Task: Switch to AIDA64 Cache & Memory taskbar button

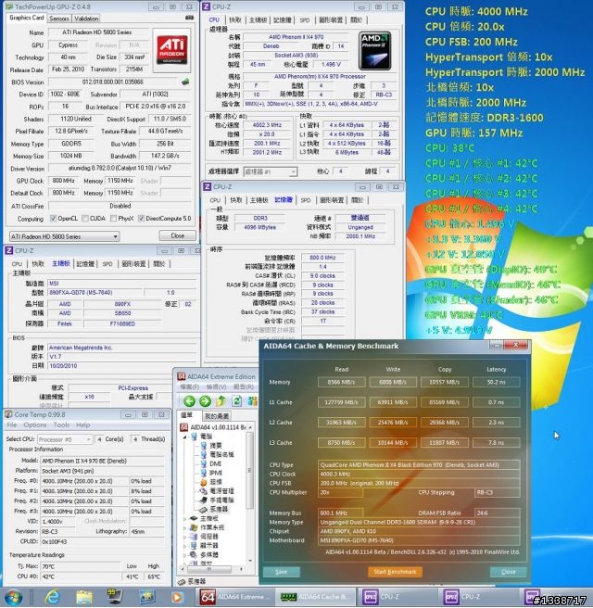Action: pyautogui.click(x=315, y=597)
